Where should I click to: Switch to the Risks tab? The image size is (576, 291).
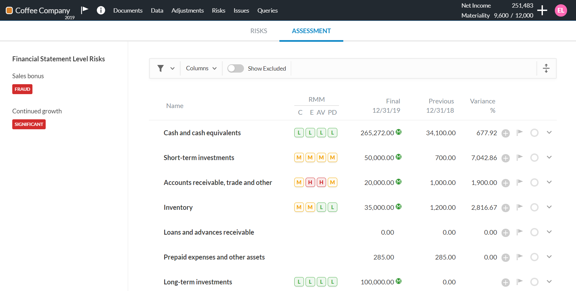259,31
